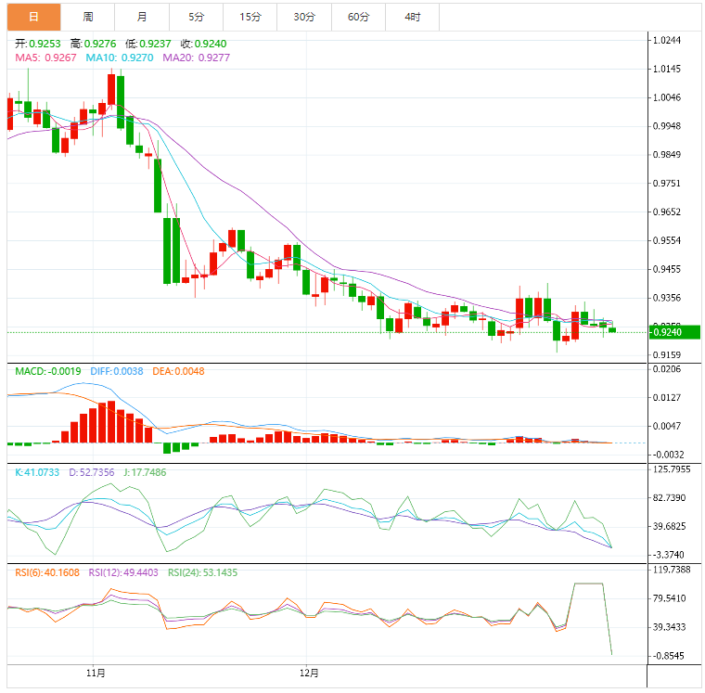The image size is (705, 693).
Task: Click the 119.7388 RSI axis label
Action: click(672, 570)
